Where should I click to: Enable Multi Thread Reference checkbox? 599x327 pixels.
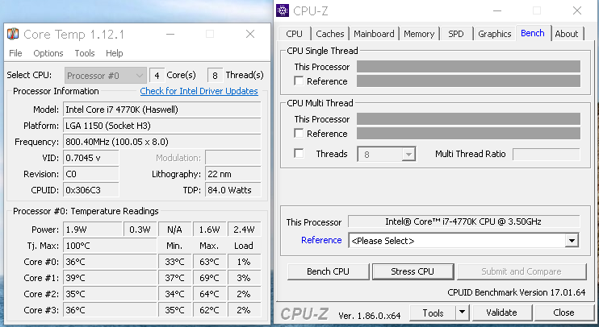click(299, 133)
